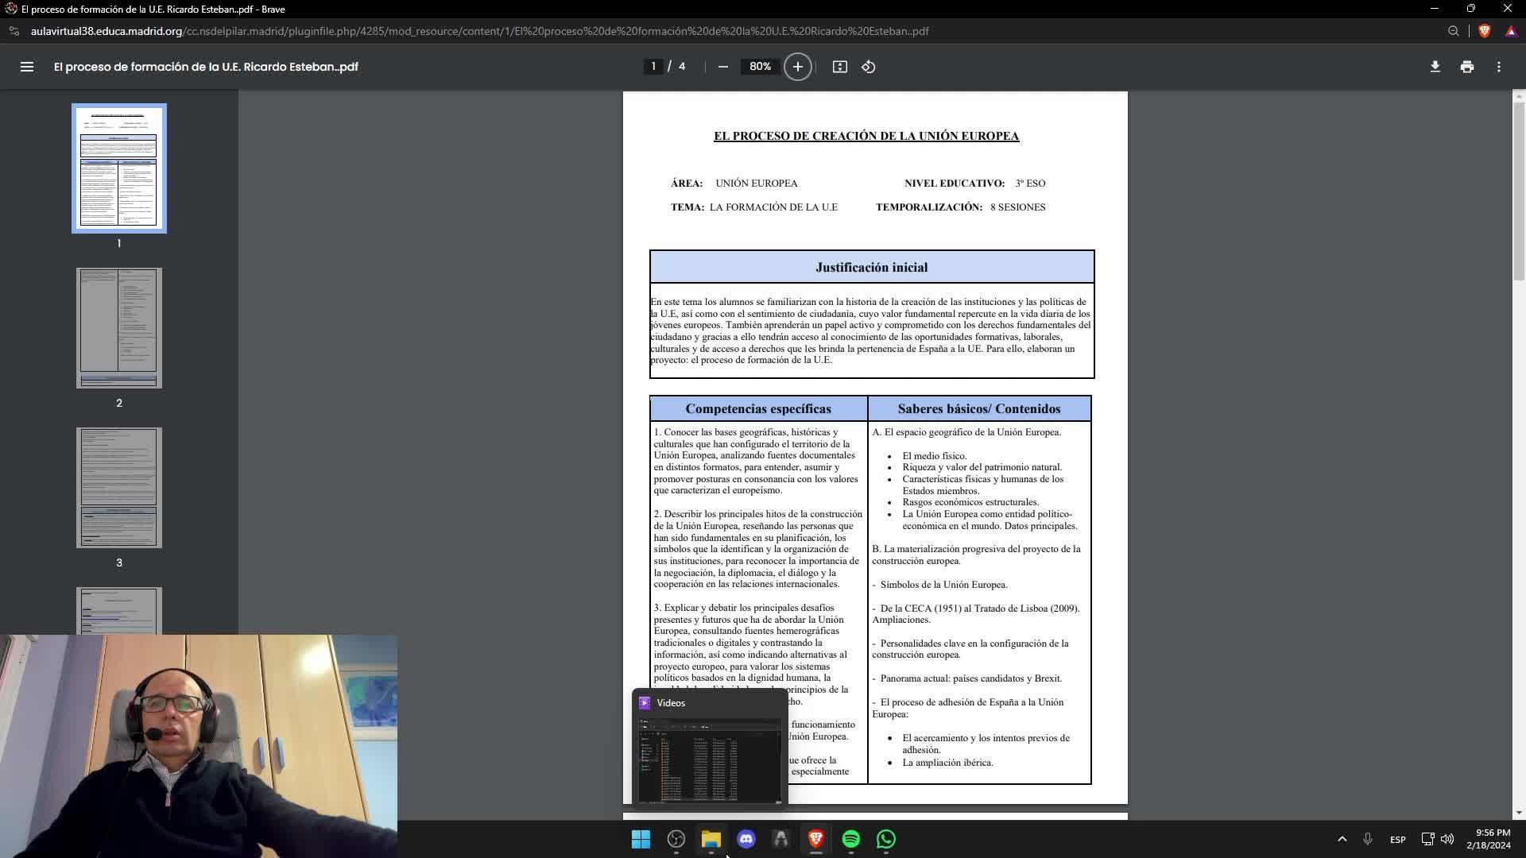1526x858 pixels.
Task: Click the Videos window preview thumbnail
Action: tap(710, 760)
